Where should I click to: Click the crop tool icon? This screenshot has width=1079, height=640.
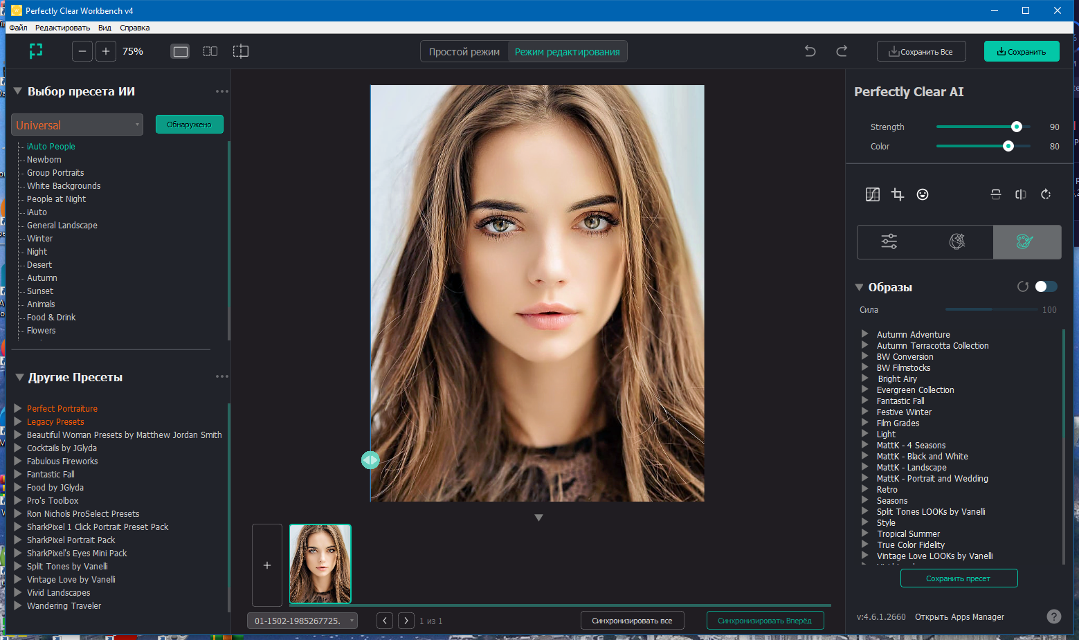click(x=898, y=194)
